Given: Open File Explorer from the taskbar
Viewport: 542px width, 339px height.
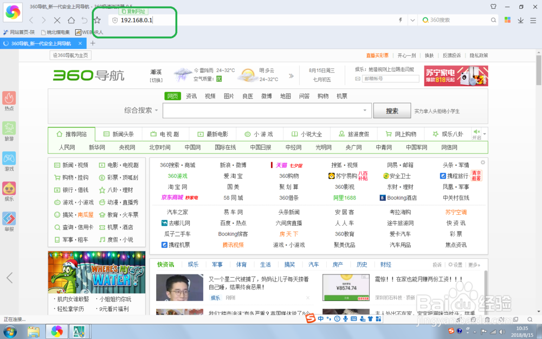Looking at the screenshot, I should tap(34, 332).
